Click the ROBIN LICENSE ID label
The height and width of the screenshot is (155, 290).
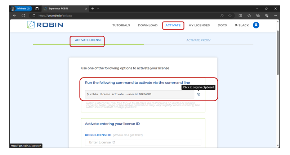point(98,135)
